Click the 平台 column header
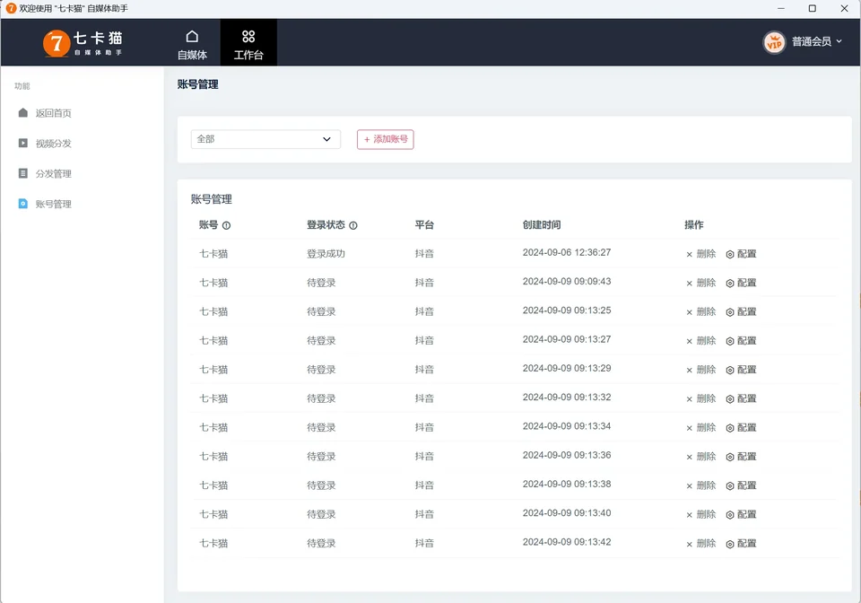861x603 pixels. point(424,224)
